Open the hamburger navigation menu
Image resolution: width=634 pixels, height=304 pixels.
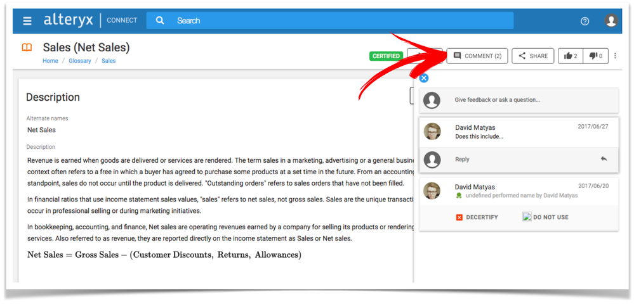(27, 21)
